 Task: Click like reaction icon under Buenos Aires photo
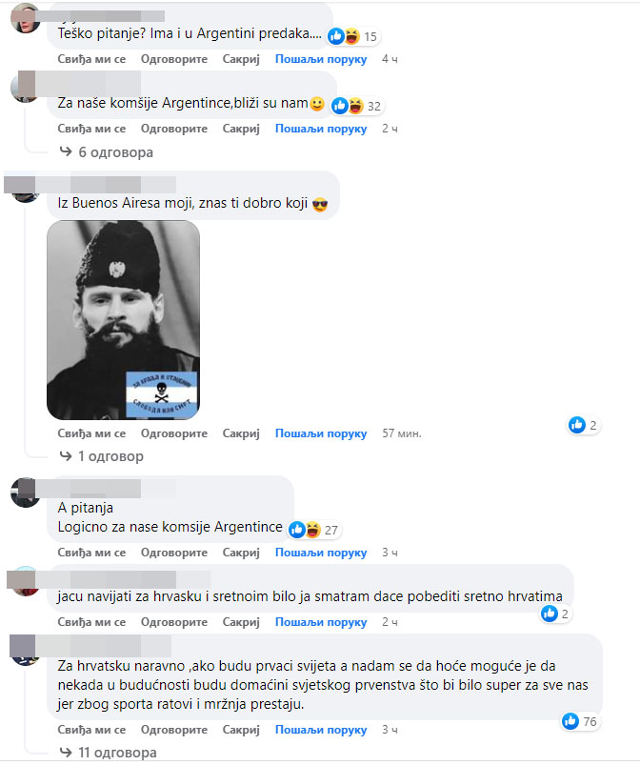pyautogui.click(x=576, y=425)
